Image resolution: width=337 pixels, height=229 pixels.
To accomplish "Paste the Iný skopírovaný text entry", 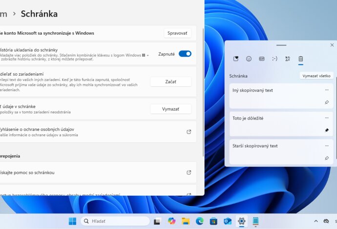I will coord(281,96).
